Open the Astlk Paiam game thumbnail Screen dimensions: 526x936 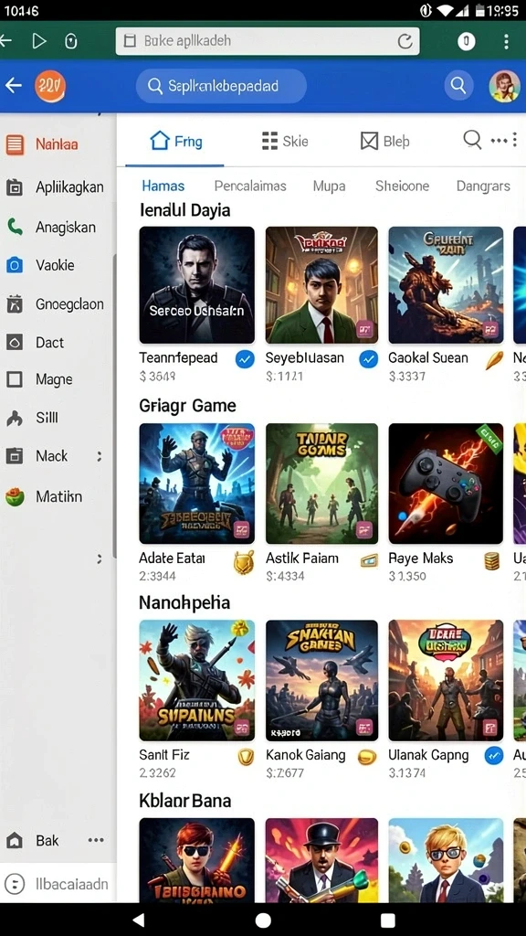321,484
